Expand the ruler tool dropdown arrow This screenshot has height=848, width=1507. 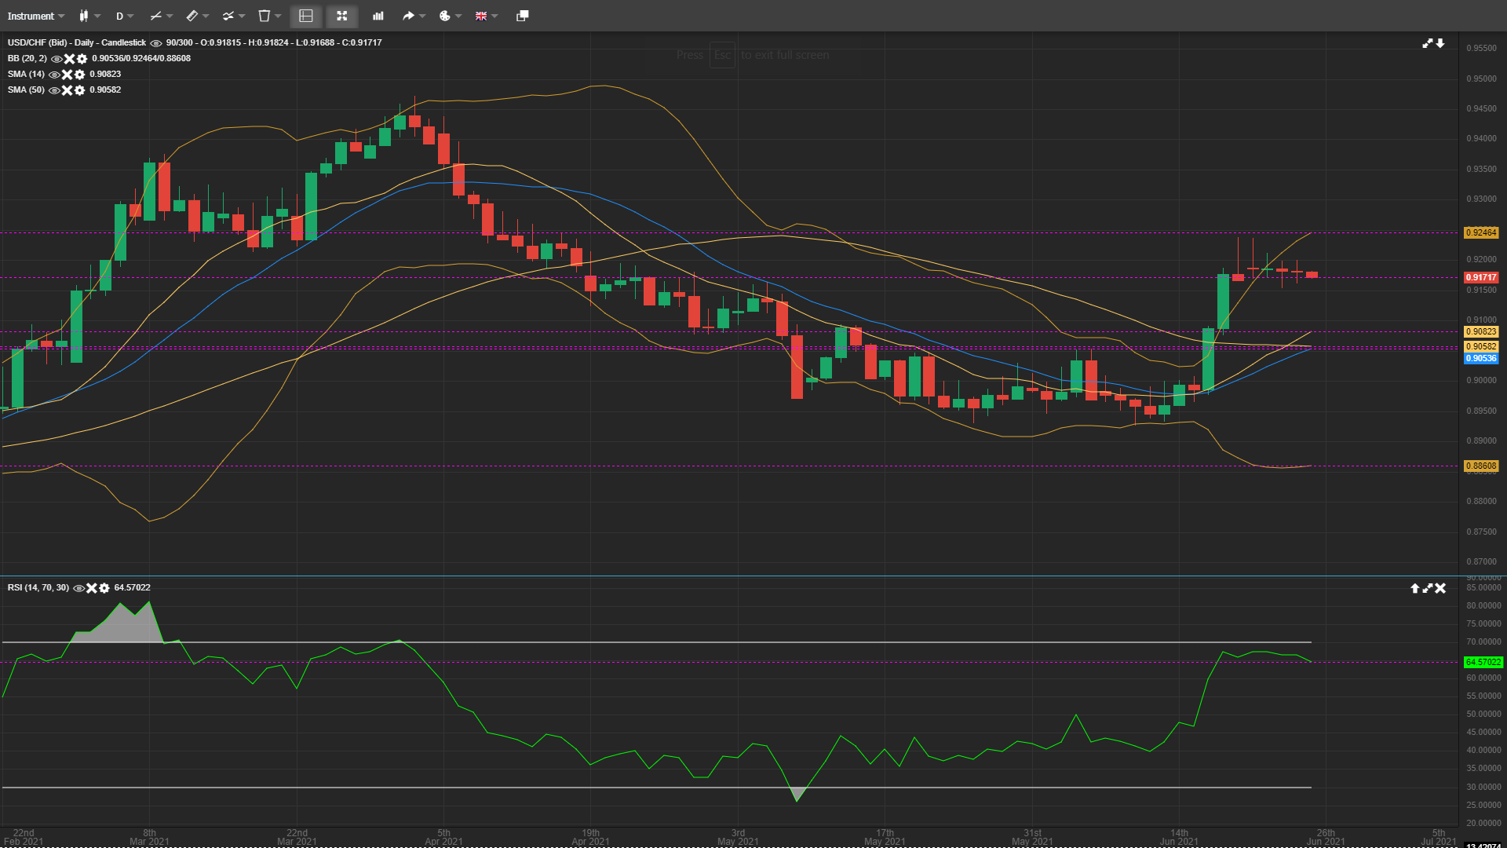coord(206,16)
